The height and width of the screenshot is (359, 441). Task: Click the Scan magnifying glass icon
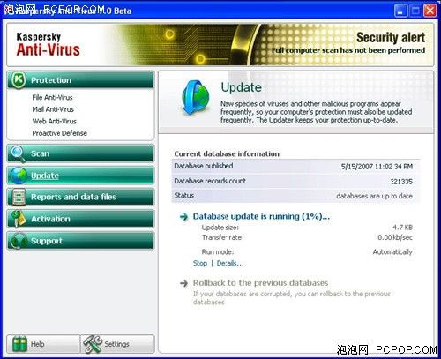(x=19, y=153)
